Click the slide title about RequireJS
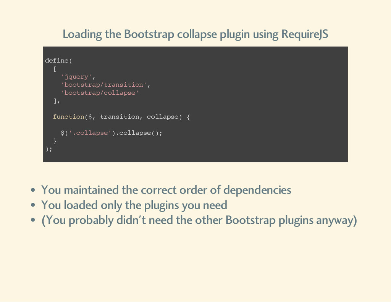Image resolution: width=391 pixels, height=302 pixels. click(x=195, y=34)
